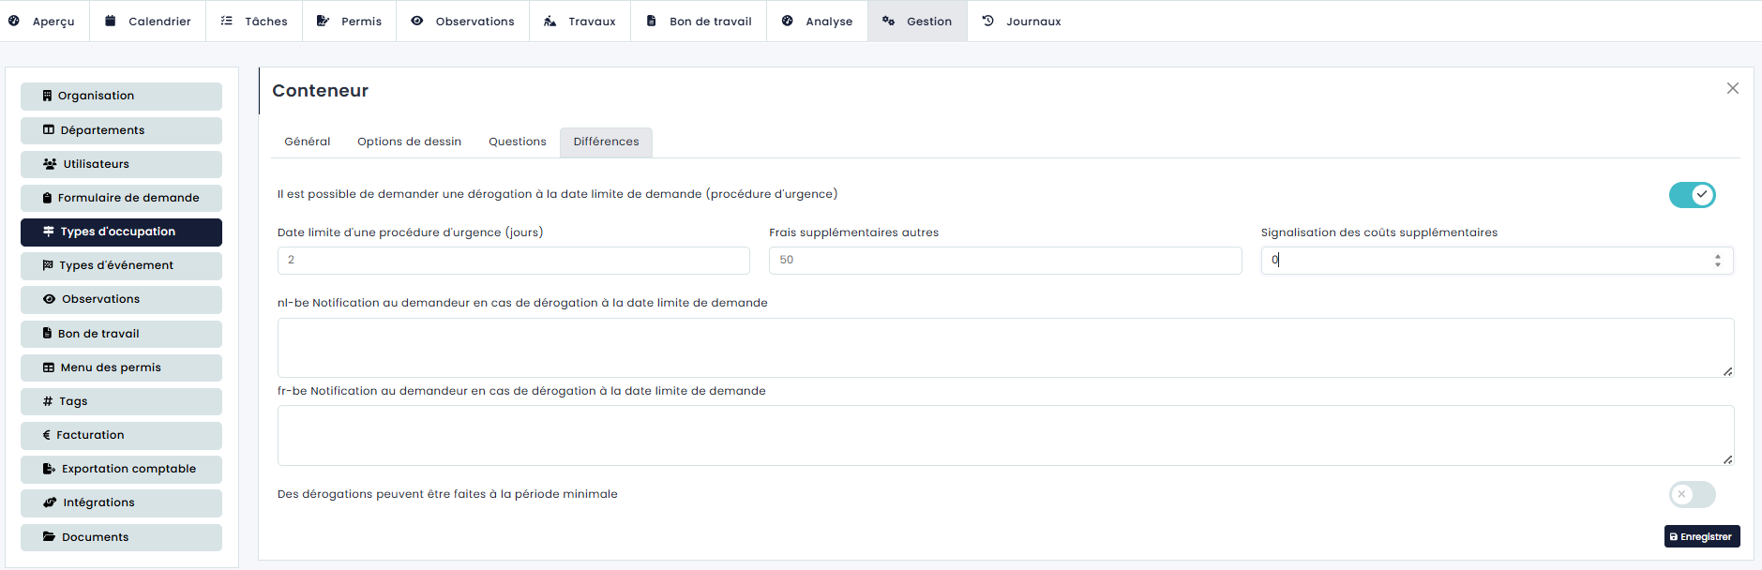Click the Date limite procédure d'urgence field
The image size is (1762, 570).
(514, 261)
